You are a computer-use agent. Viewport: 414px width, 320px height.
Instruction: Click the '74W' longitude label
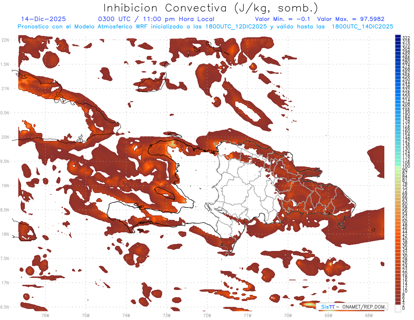click(x=126, y=315)
